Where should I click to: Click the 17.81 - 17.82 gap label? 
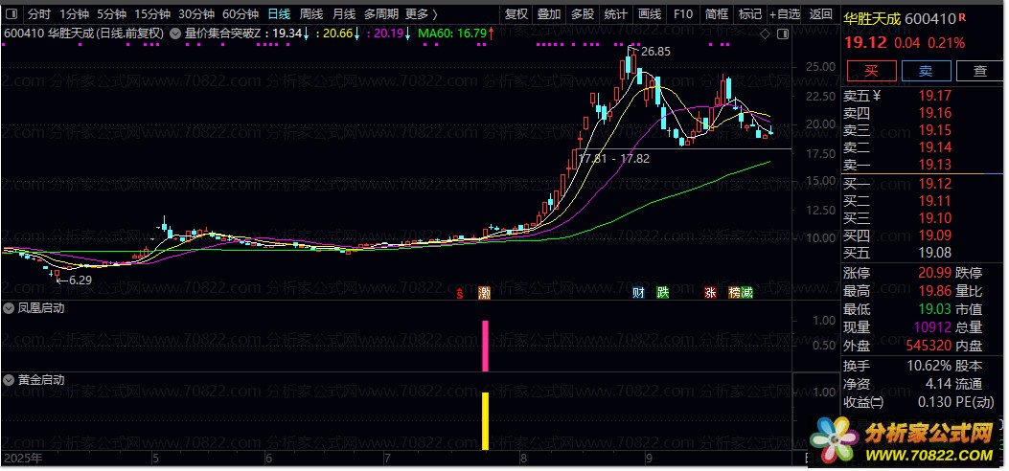[x=614, y=158]
